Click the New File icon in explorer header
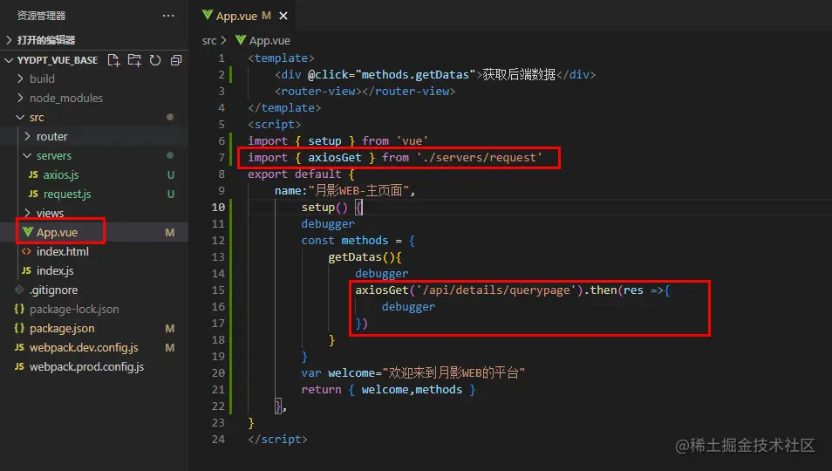This screenshot has height=471, width=832. tap(113, 60)
